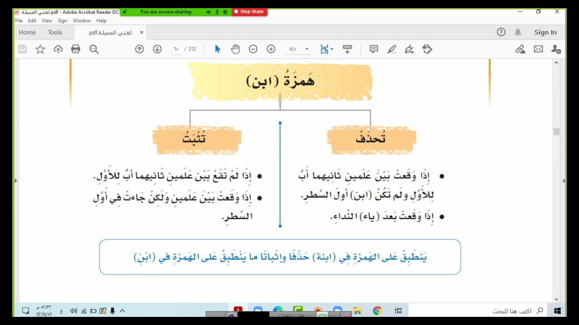The image size is (579, 325).
Task: Open the Sign menu
Action: (62, 21)
